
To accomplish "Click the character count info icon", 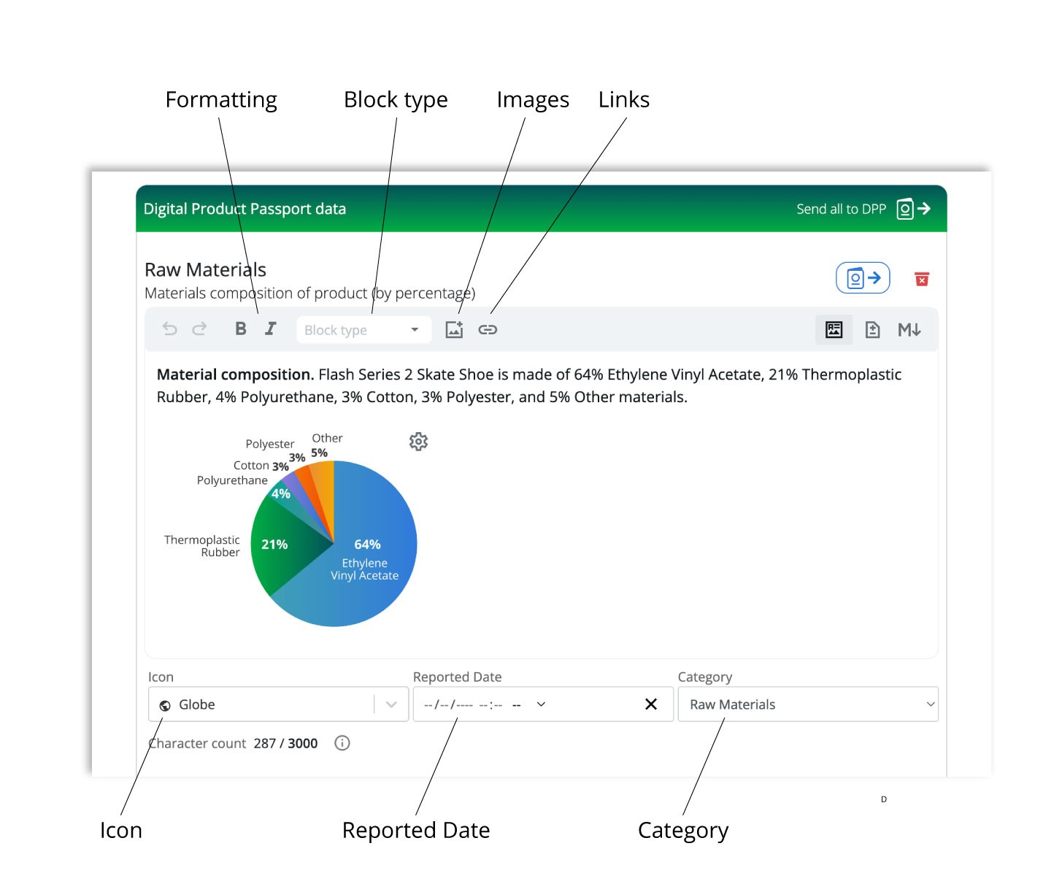I will 342,743.
